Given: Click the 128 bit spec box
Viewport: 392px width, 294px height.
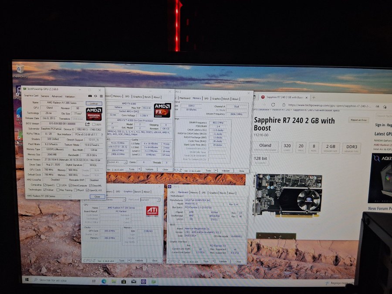Looking at the screenshot, I should point(260,160).
